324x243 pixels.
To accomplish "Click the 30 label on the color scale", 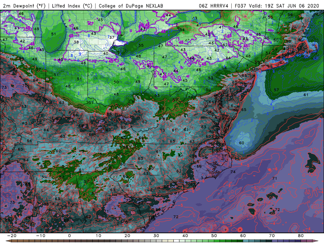I will [x=156, y=236].
